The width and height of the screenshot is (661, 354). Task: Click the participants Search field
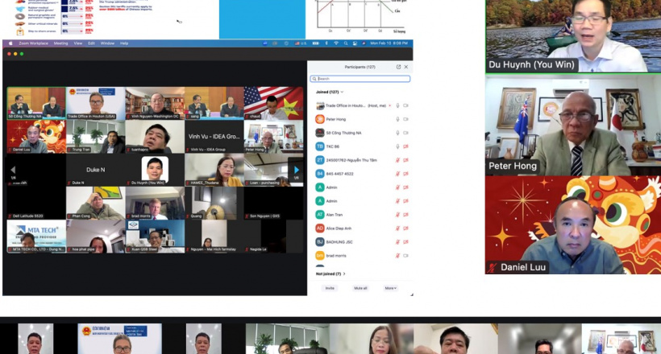click(362, 79)
